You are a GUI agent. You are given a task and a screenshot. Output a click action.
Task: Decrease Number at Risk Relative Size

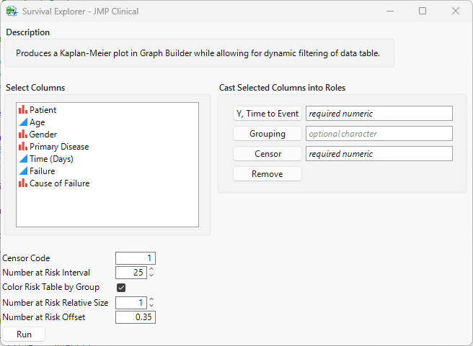pyautogui.click(x=151, y=306)
